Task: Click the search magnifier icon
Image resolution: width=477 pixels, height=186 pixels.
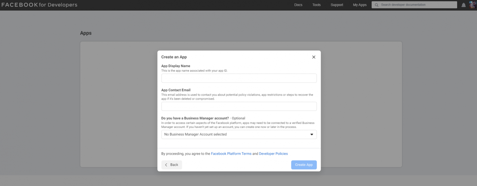Action: tap(376, 5)
